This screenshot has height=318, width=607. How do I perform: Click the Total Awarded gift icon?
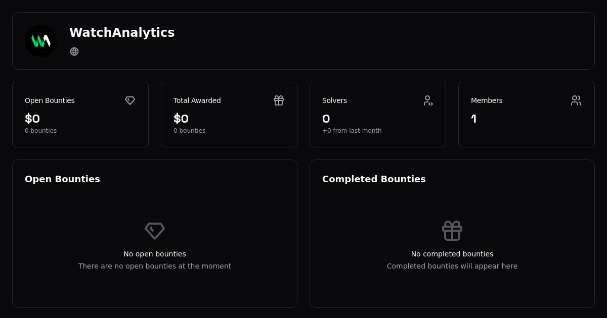pyautogui.click(x=279, y=100)
